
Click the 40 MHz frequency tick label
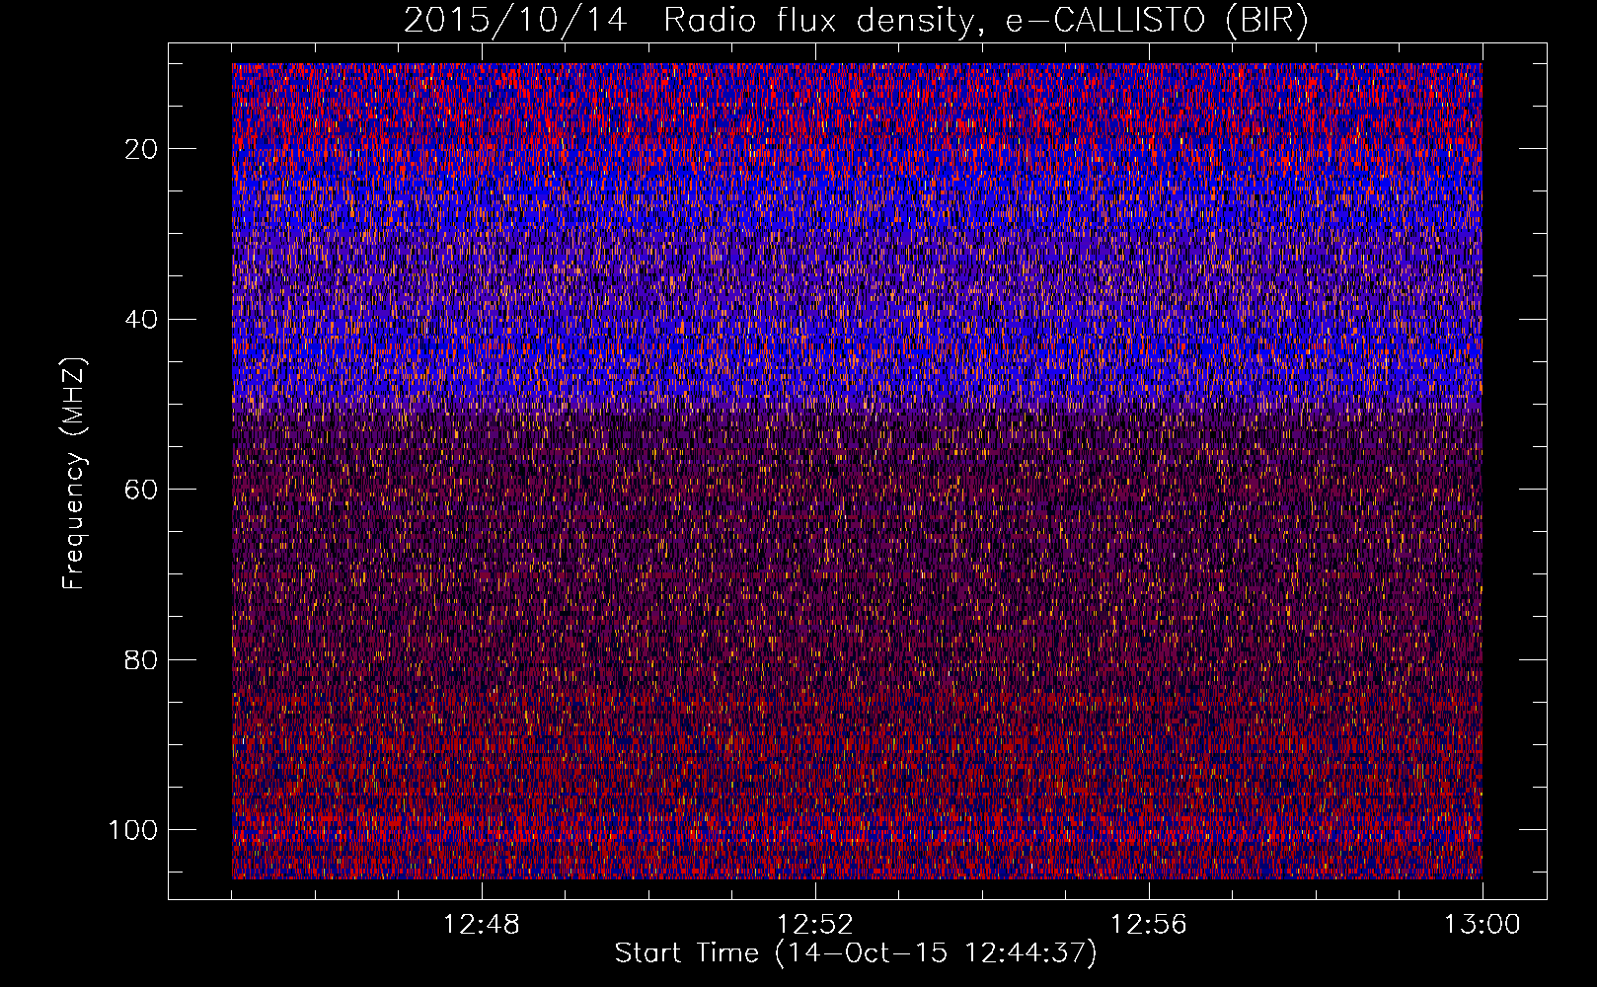[x=142, y=319]
